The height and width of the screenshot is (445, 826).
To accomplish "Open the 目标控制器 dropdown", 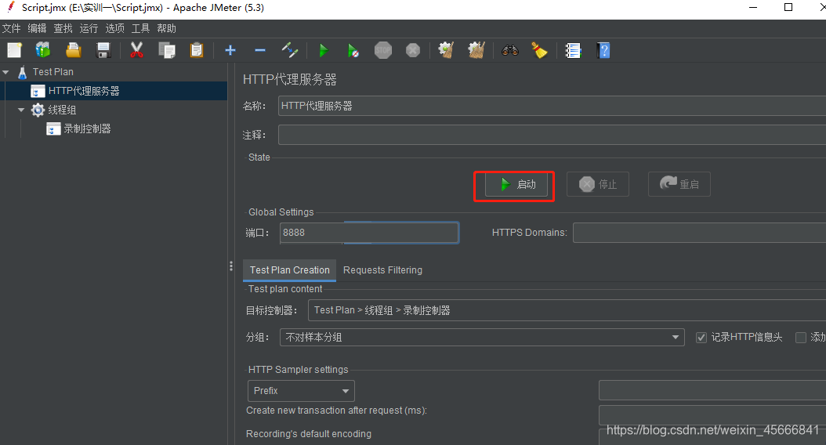I will (567, 310).
